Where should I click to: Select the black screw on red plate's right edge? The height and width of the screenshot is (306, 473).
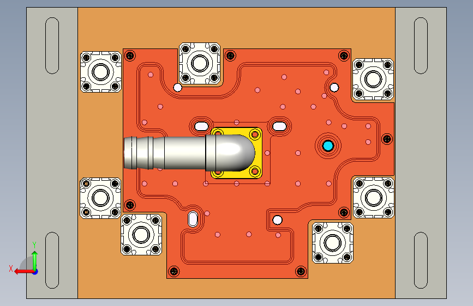(x=387, y=139)
